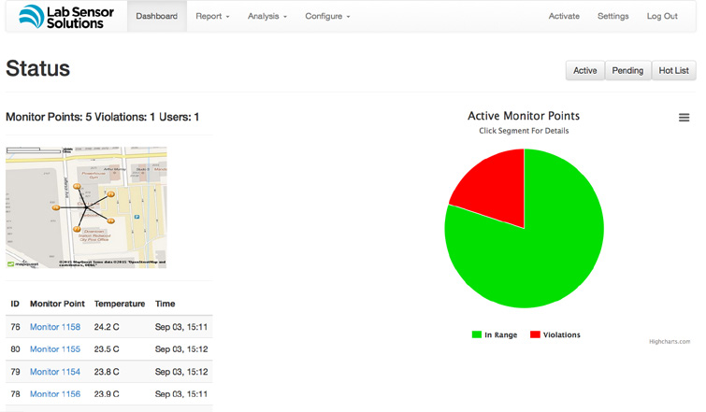Show the Active monitor points
The width and height of the screenshot is (706, 412).
click(x=584, y=71)
